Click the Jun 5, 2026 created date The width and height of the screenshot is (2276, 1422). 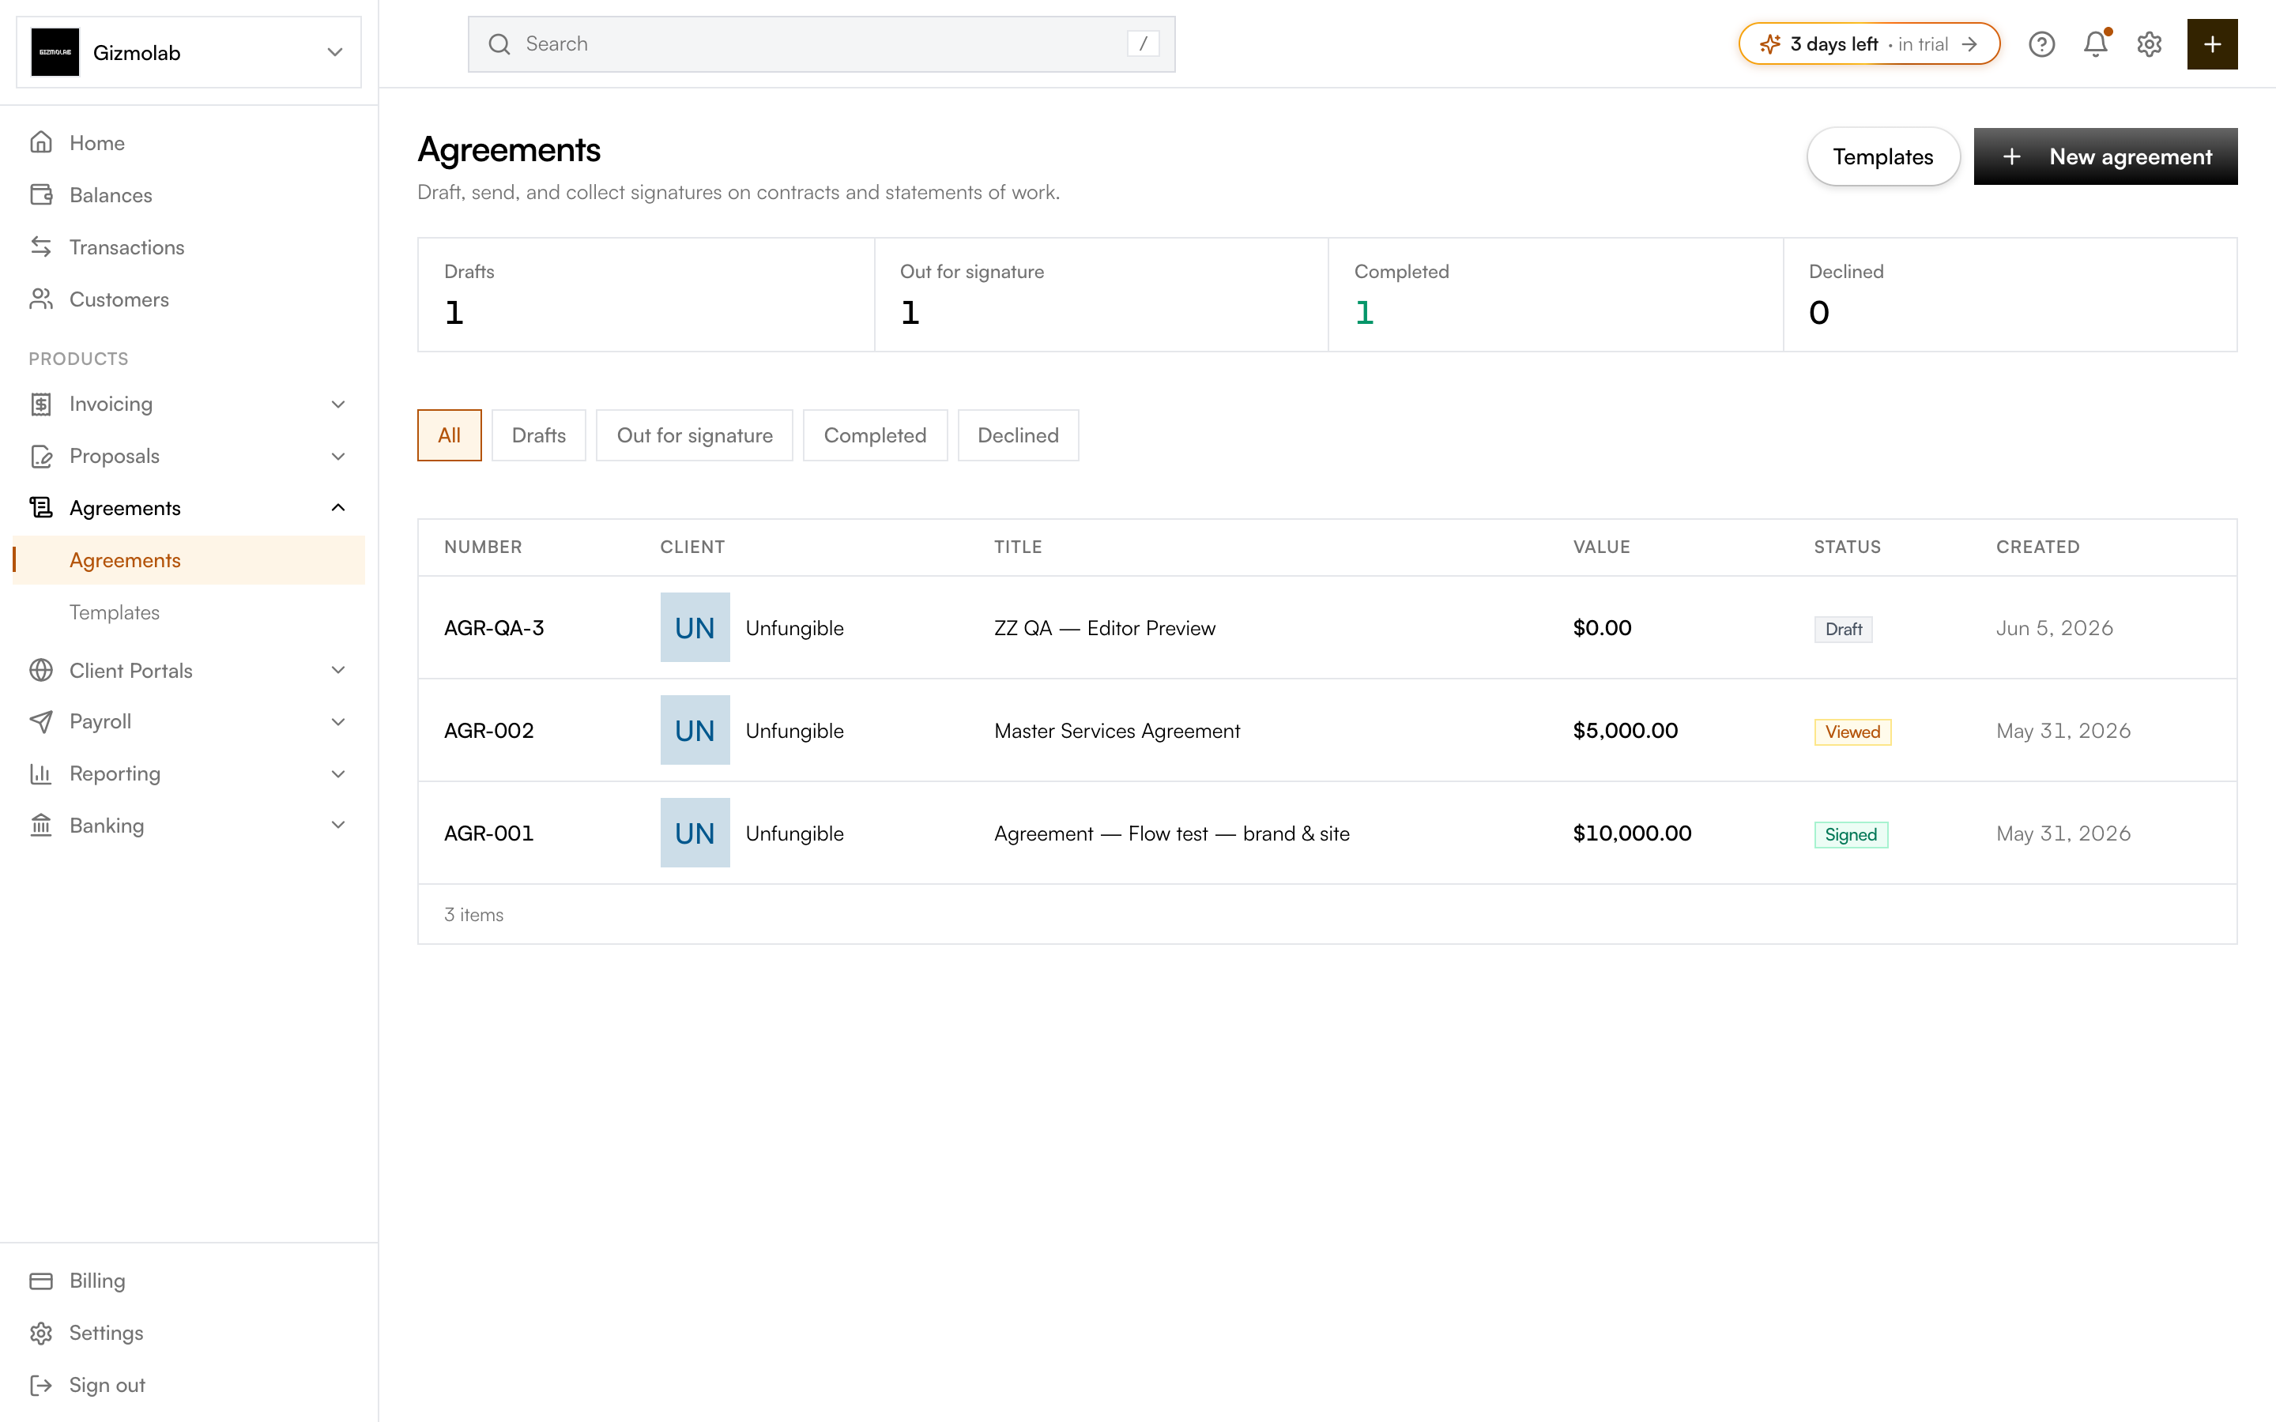[x=2055, y=628]
